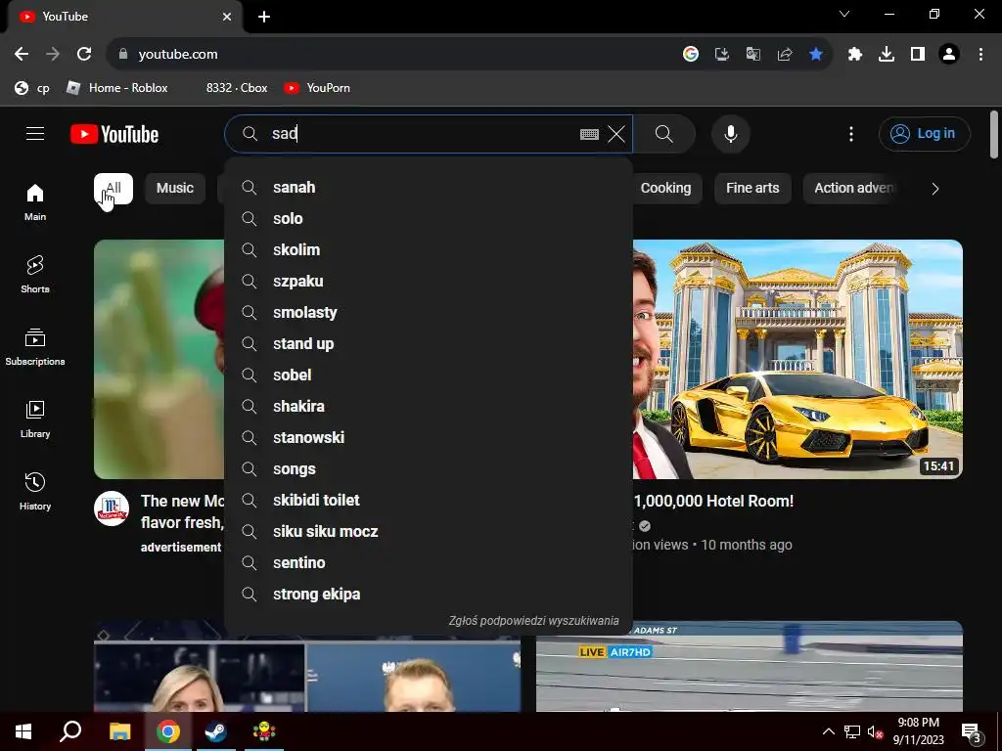This screenshot has height=751, width=1002.
Task: Select the Fine arts category chip
Action: [752, 189]
